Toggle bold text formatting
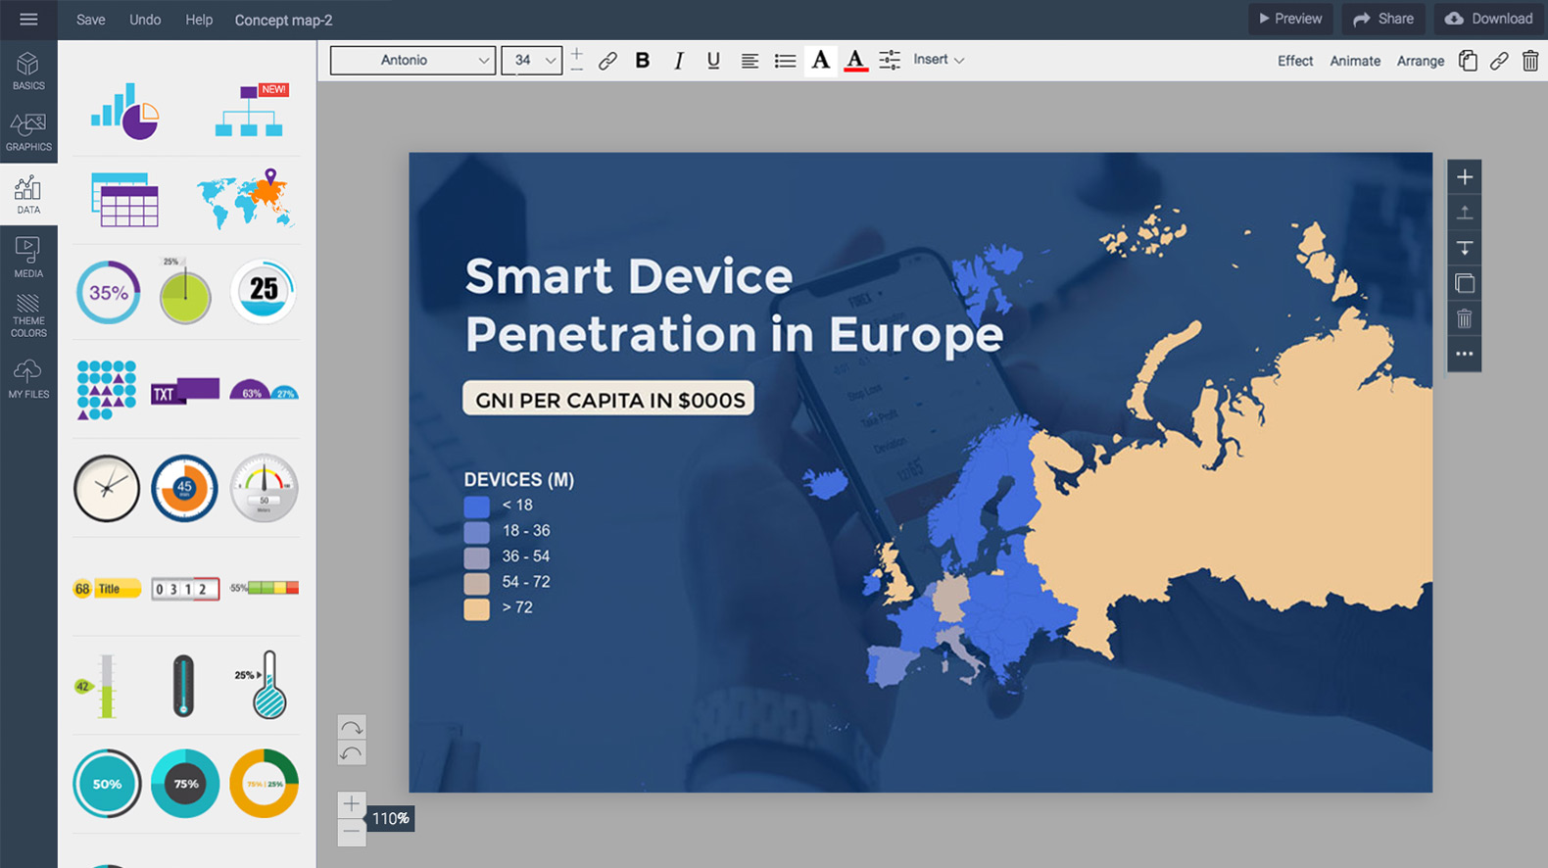The image size is (1548, 868). 643,61
